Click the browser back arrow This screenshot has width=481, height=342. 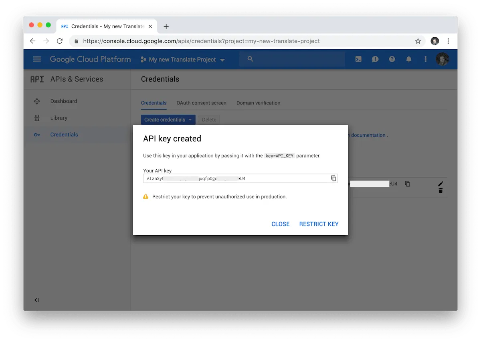coord(33,41)
